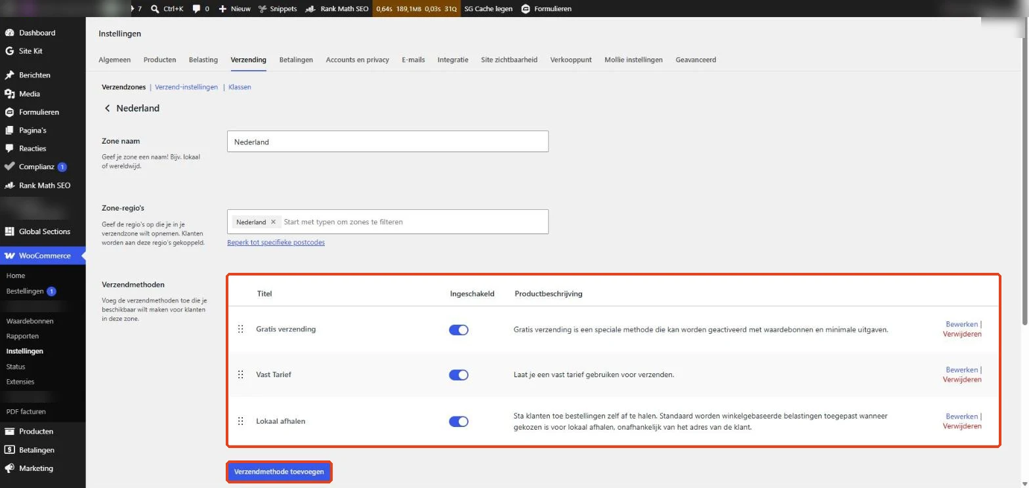1029x488 pixels.
Task: Open PDF facturen submenu item
Action: click(x=26, y=412)
